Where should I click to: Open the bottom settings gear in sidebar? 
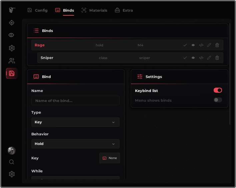(x=12, y=174)
